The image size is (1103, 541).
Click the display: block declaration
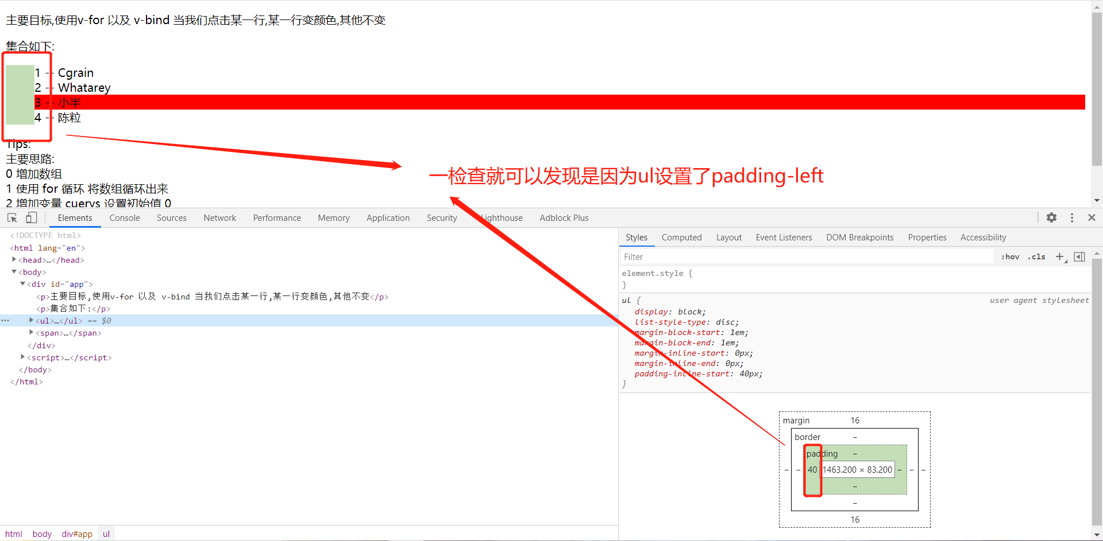coord(670,312)
